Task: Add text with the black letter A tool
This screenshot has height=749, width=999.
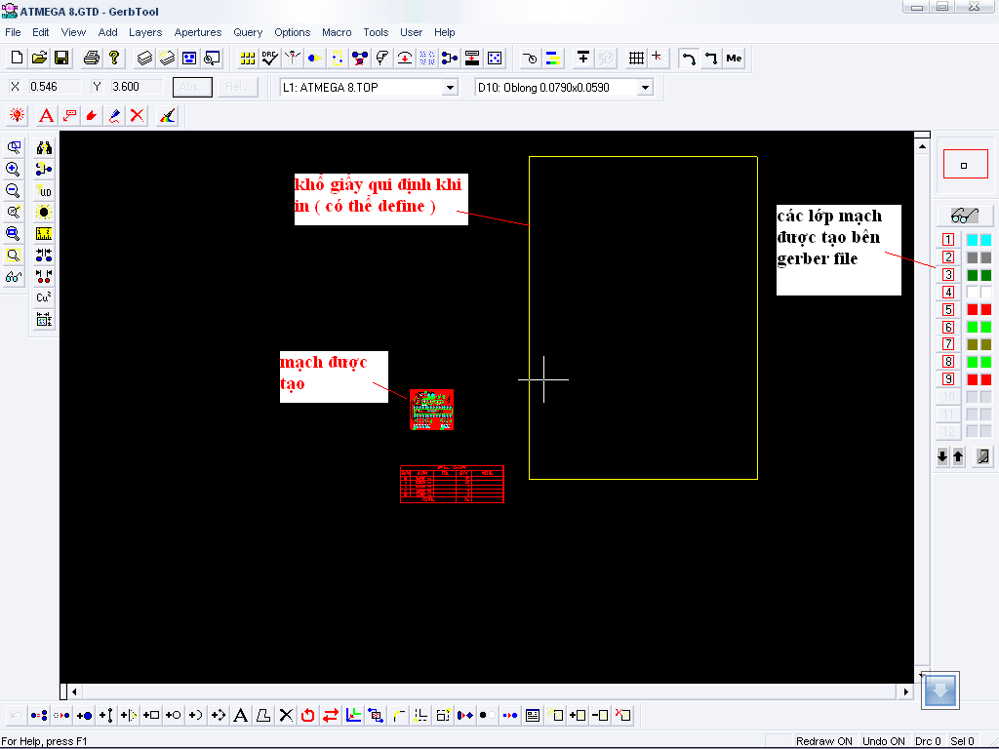Action: coord(240,715)
